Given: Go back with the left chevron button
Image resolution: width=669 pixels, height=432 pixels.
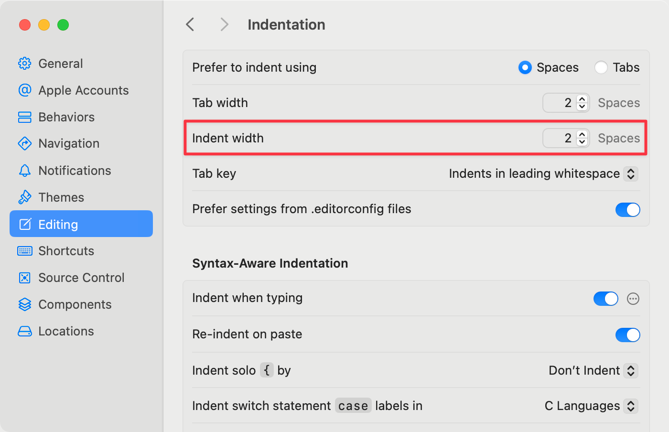Looking at the screenshot, I should (x=190, y=24).
